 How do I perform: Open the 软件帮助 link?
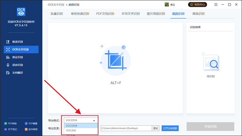[31, 129]
